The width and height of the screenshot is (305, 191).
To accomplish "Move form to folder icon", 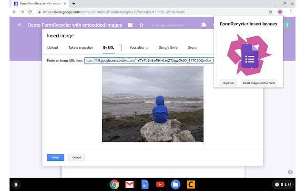I will coord(130,25).
